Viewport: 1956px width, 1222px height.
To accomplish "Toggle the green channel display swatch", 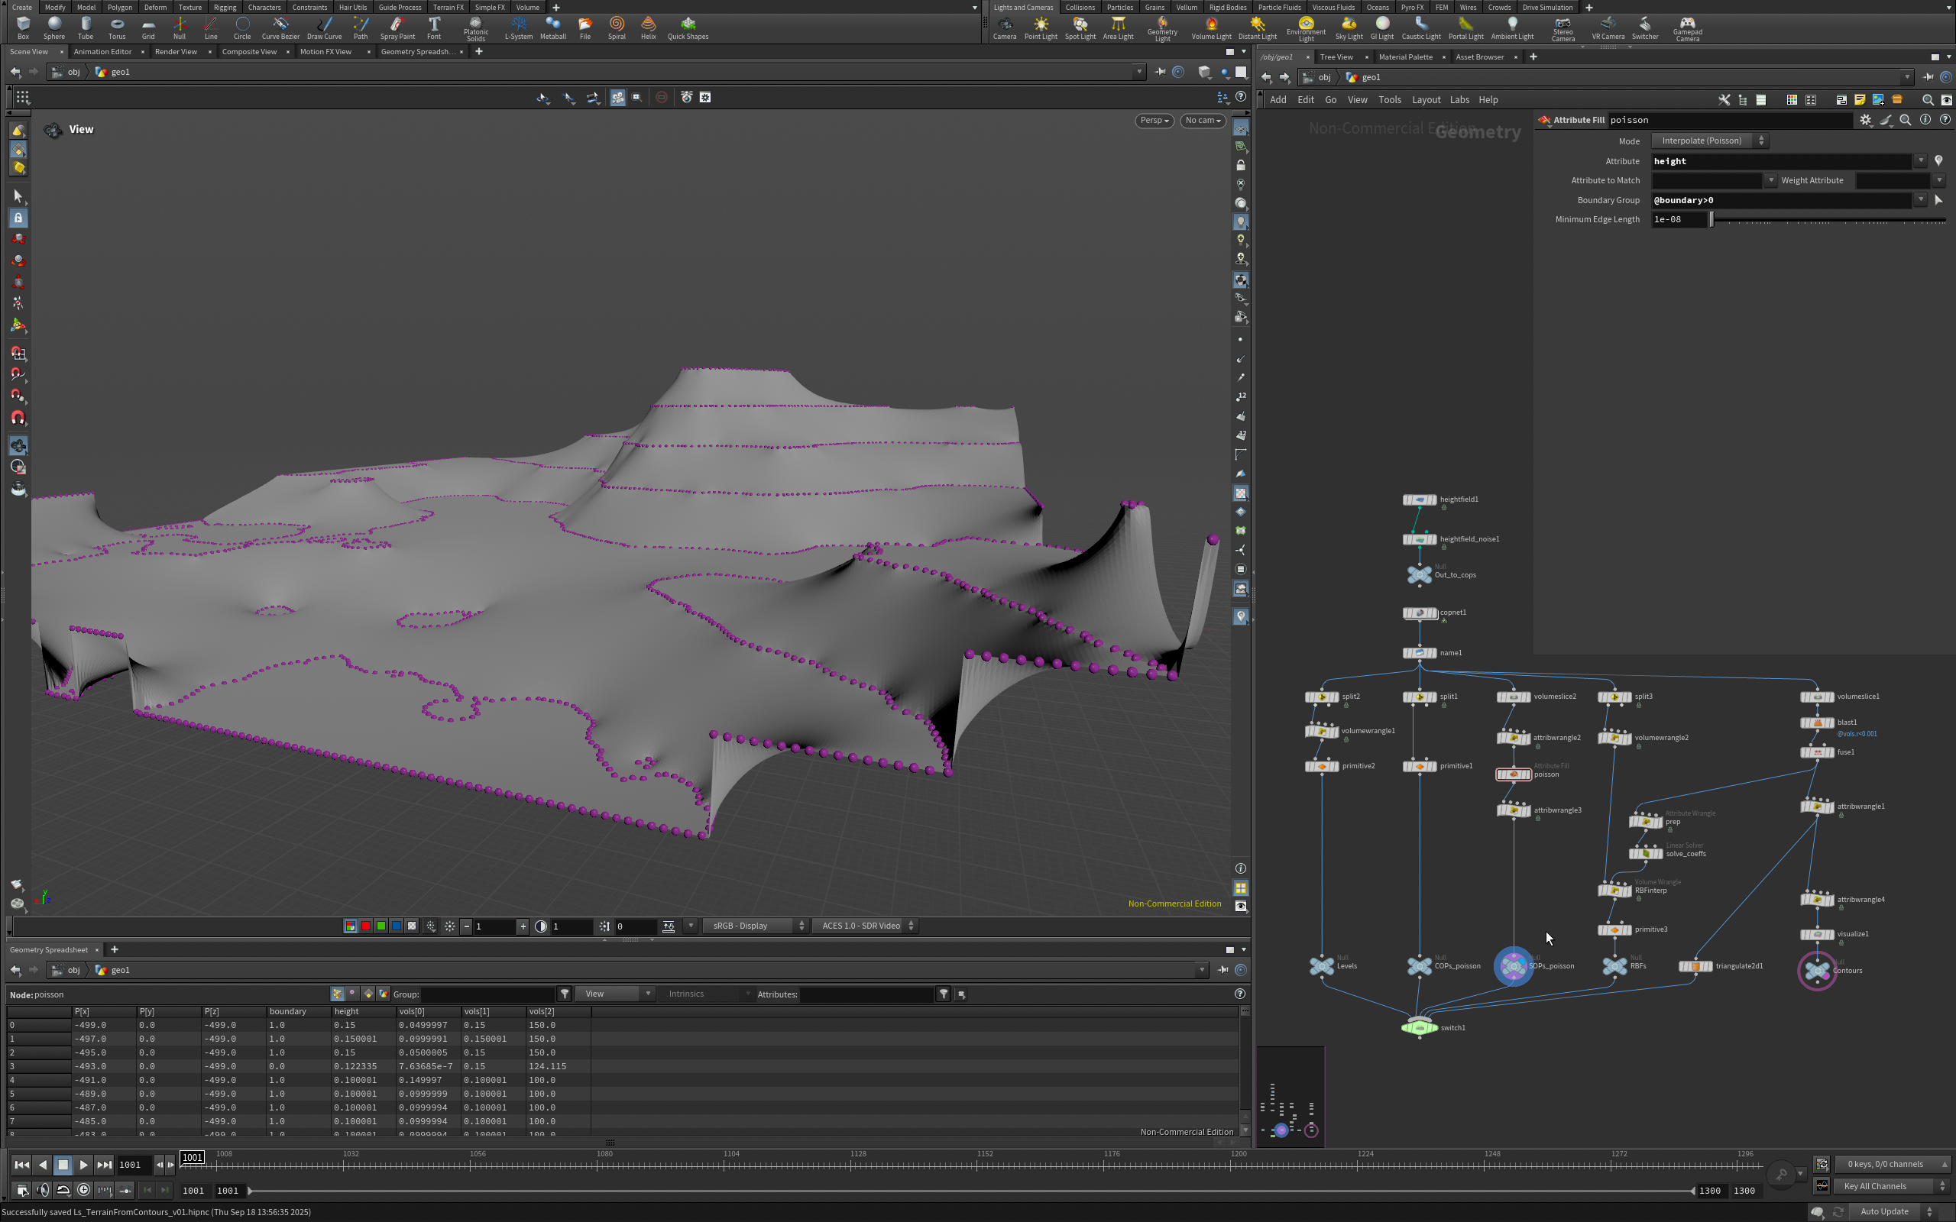I will pos(381,926).
